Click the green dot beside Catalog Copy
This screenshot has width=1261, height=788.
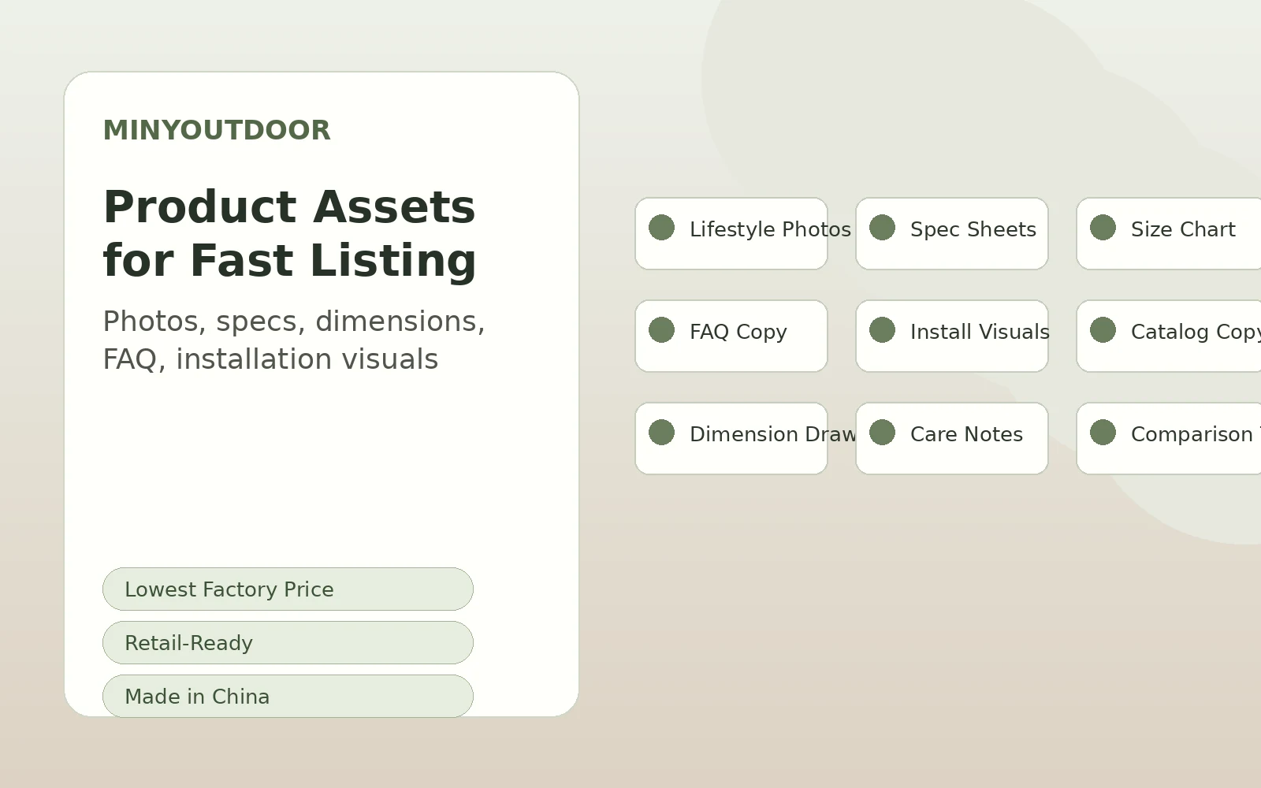coord(1103,330)
